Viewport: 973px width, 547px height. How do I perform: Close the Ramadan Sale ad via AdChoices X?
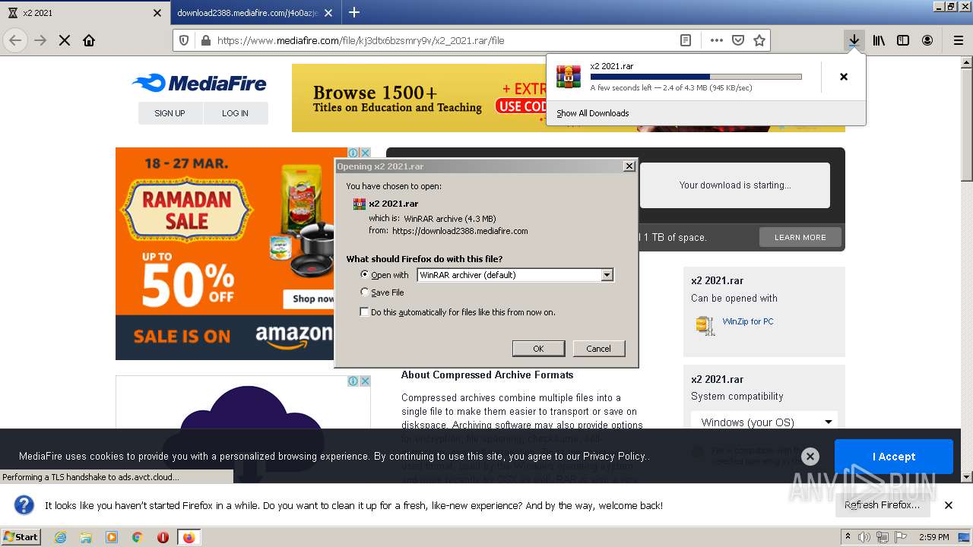pos(365,153)
